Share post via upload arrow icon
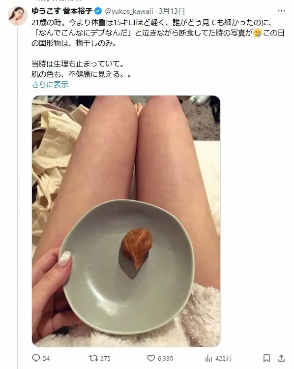Screen dimensions: 294x369 point(281,358)
